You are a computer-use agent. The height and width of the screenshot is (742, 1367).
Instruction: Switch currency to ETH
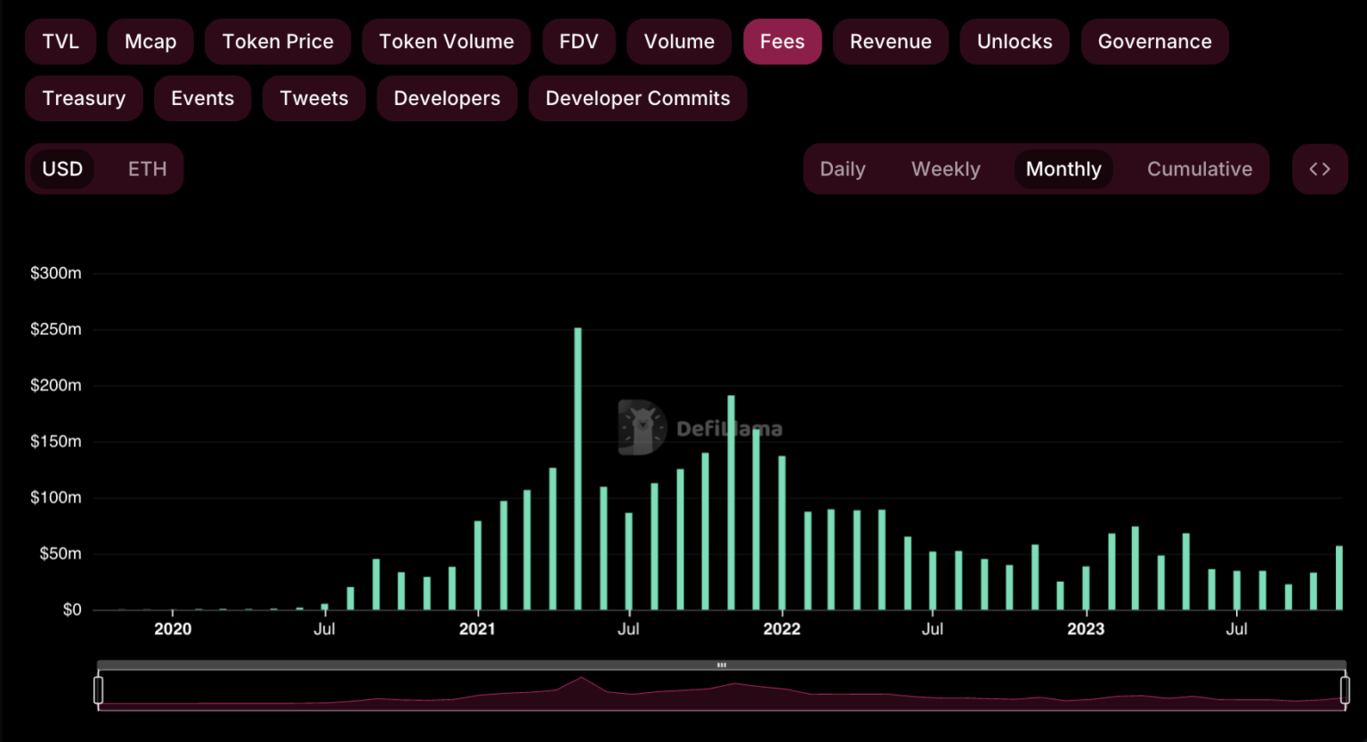point(147,169)
